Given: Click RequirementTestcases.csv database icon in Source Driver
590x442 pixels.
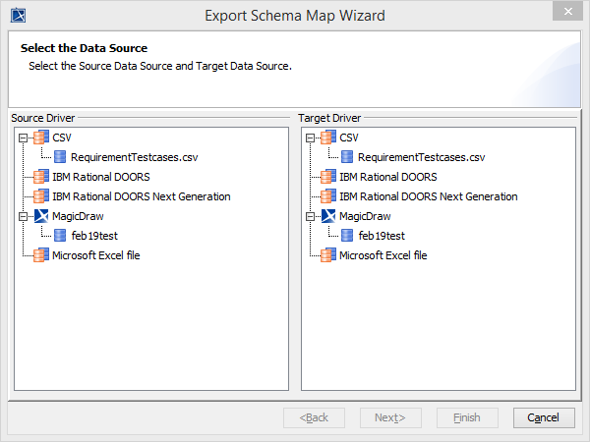Looking at the screenshot, I should coord(60,157).
